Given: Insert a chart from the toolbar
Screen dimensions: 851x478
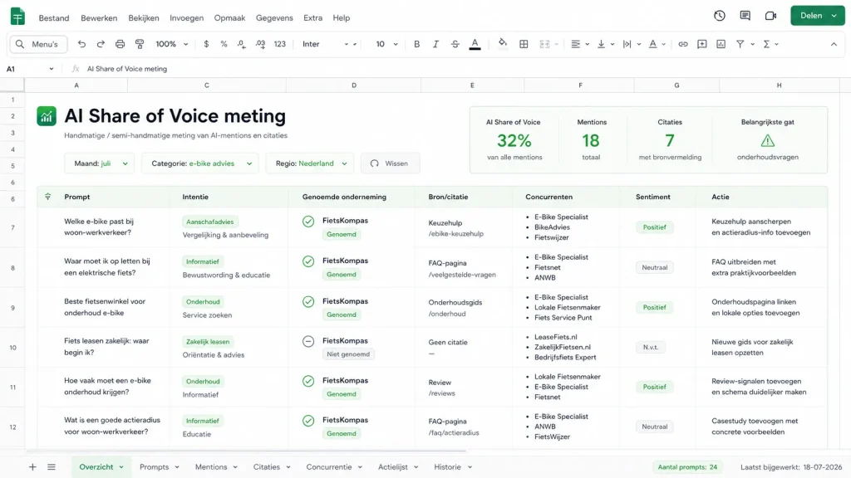Looking at the screenshot, I should pyautogui.click(x=721, y=44).
